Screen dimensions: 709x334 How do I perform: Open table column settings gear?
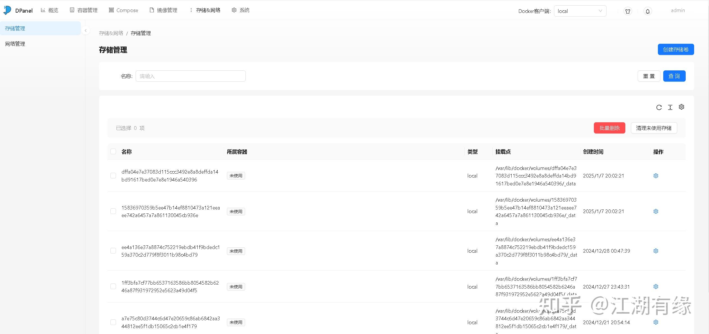coord(681,107)
